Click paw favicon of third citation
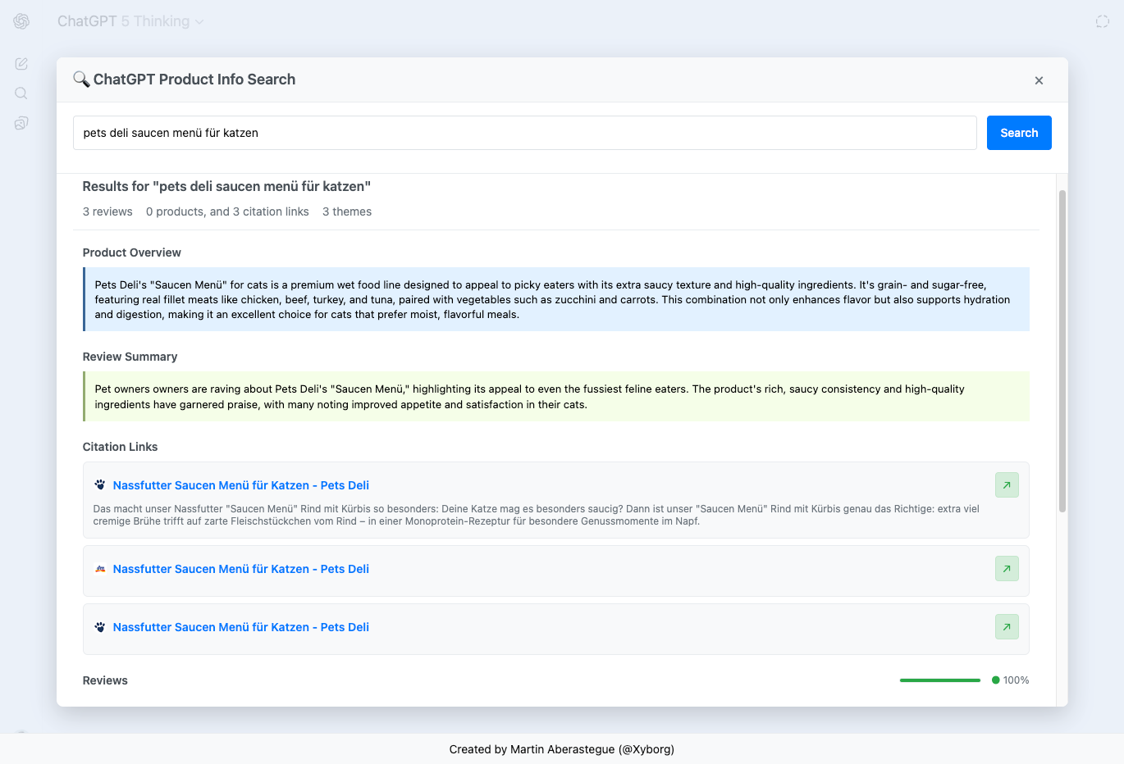 click(x=100, y=627)
